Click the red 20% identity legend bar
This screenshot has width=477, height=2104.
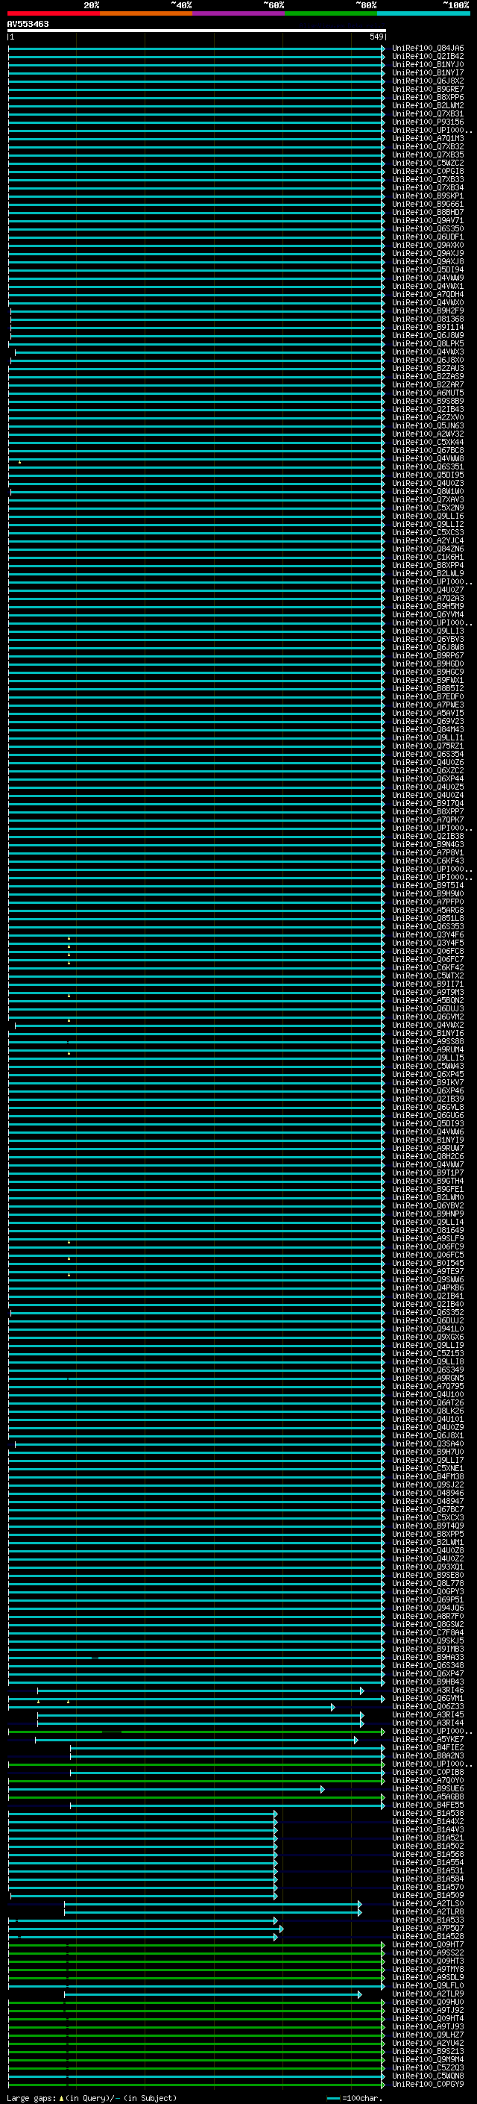54,13
